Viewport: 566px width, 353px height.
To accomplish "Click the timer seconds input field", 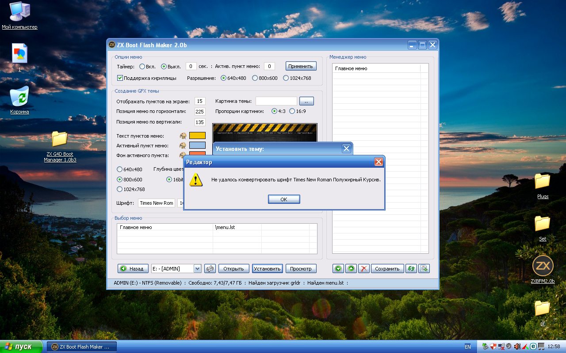I will [x=191, y=66].
